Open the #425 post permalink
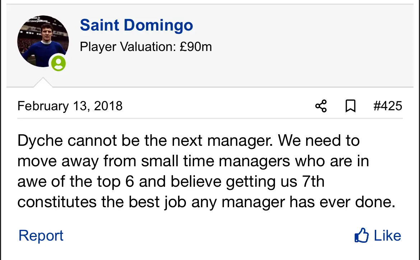 [388, 106]
